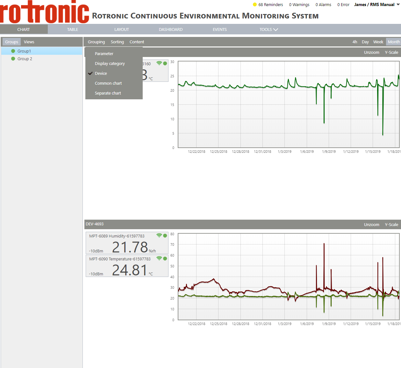The width and height of the screenshot is (401, 368).
Task: Click WiFi signal icon on MPT-6090 Temperature tile
Action: pyautogui.click(x=159, y=258)
